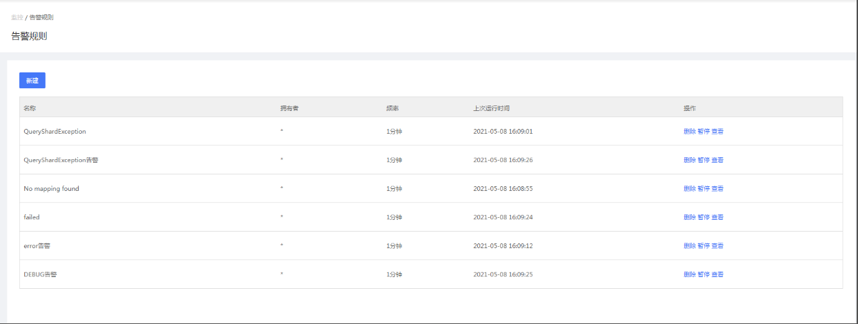Click the timestamp 2021-05-08 16:09:26
The width and height of the screenshot is (858, 324).
pos(503,160)
